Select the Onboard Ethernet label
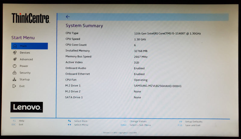Screen dimensions: 241x139 click(x=78, y=74)
